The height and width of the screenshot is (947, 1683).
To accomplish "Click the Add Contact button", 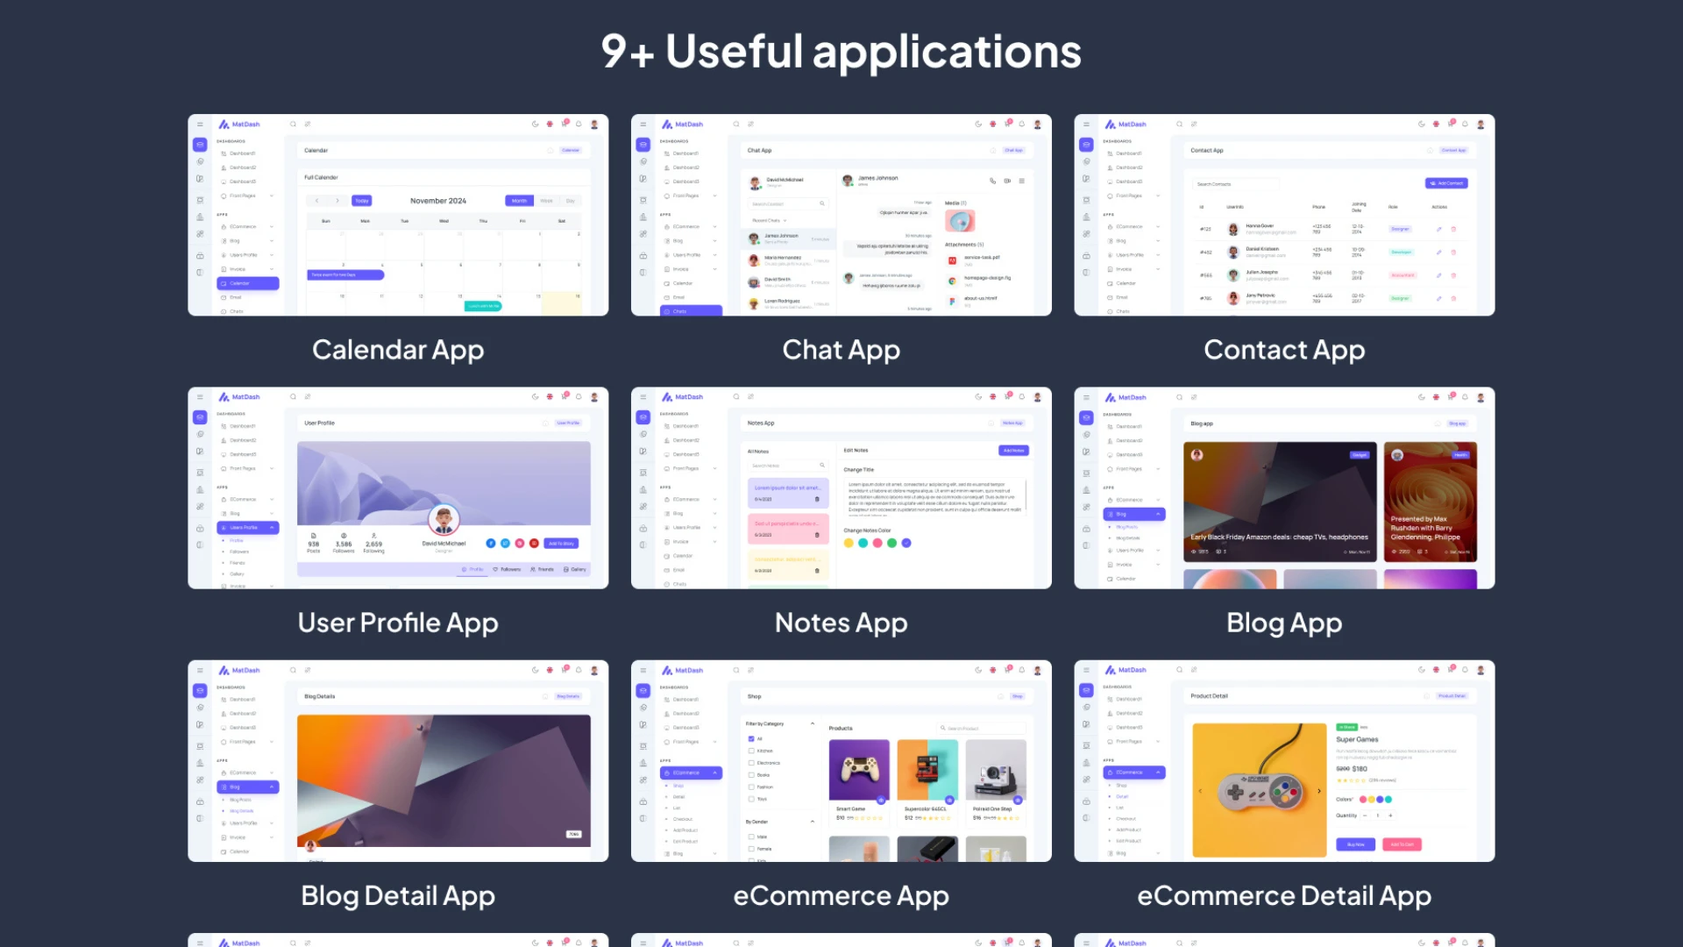I will [1446, 183].
